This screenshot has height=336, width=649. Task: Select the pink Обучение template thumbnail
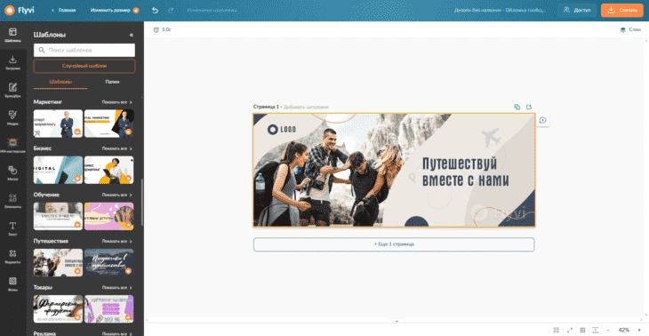coord(108,216)
